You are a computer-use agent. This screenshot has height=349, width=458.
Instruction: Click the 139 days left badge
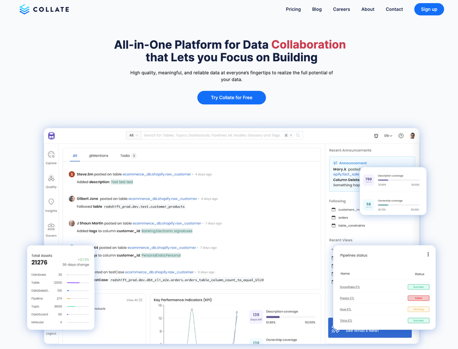[x=256, y=316]
